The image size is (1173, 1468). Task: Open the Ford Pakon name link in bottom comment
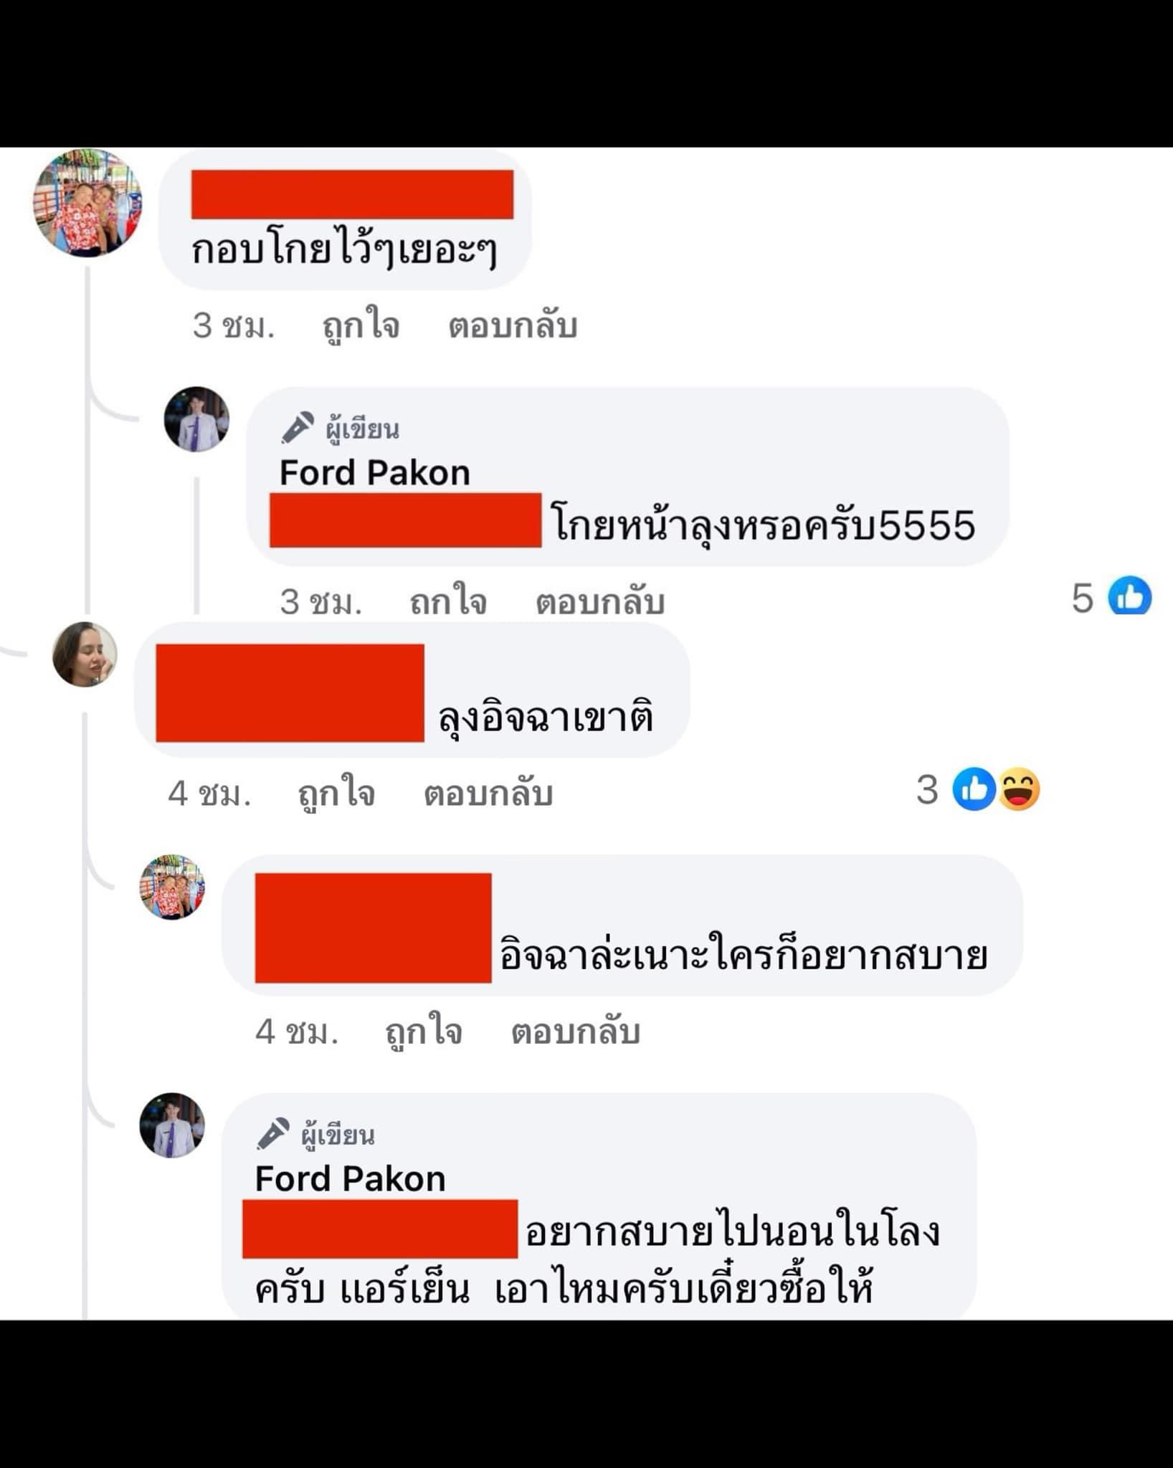(351, 1179)
